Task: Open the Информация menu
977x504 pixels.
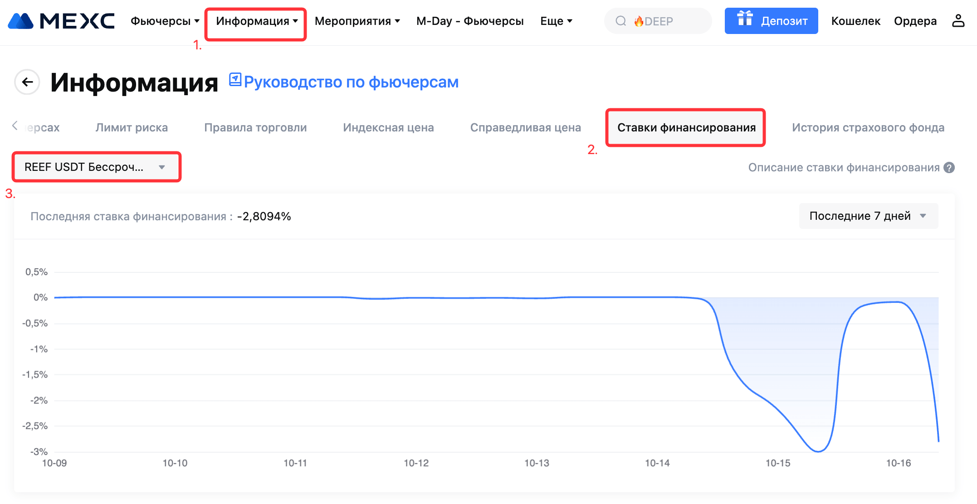Action: (256, 21)
